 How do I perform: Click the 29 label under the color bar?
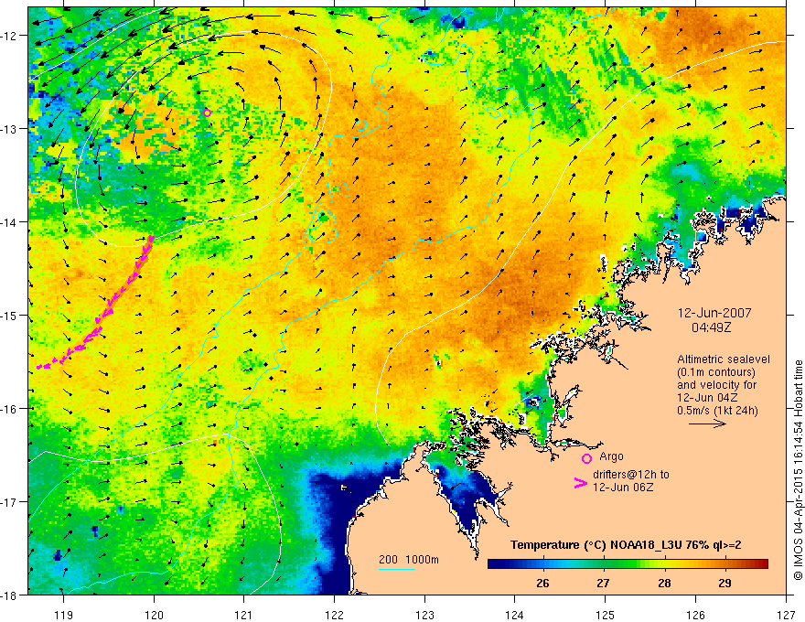724,583
